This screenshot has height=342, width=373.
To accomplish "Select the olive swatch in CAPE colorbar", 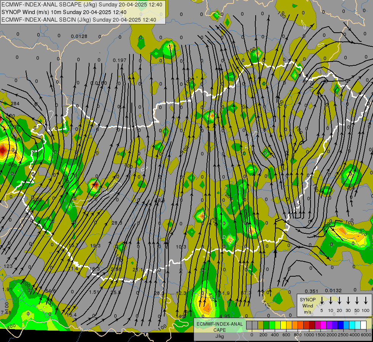I will (261, 325).
